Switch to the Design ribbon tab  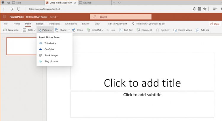[40, 24]
